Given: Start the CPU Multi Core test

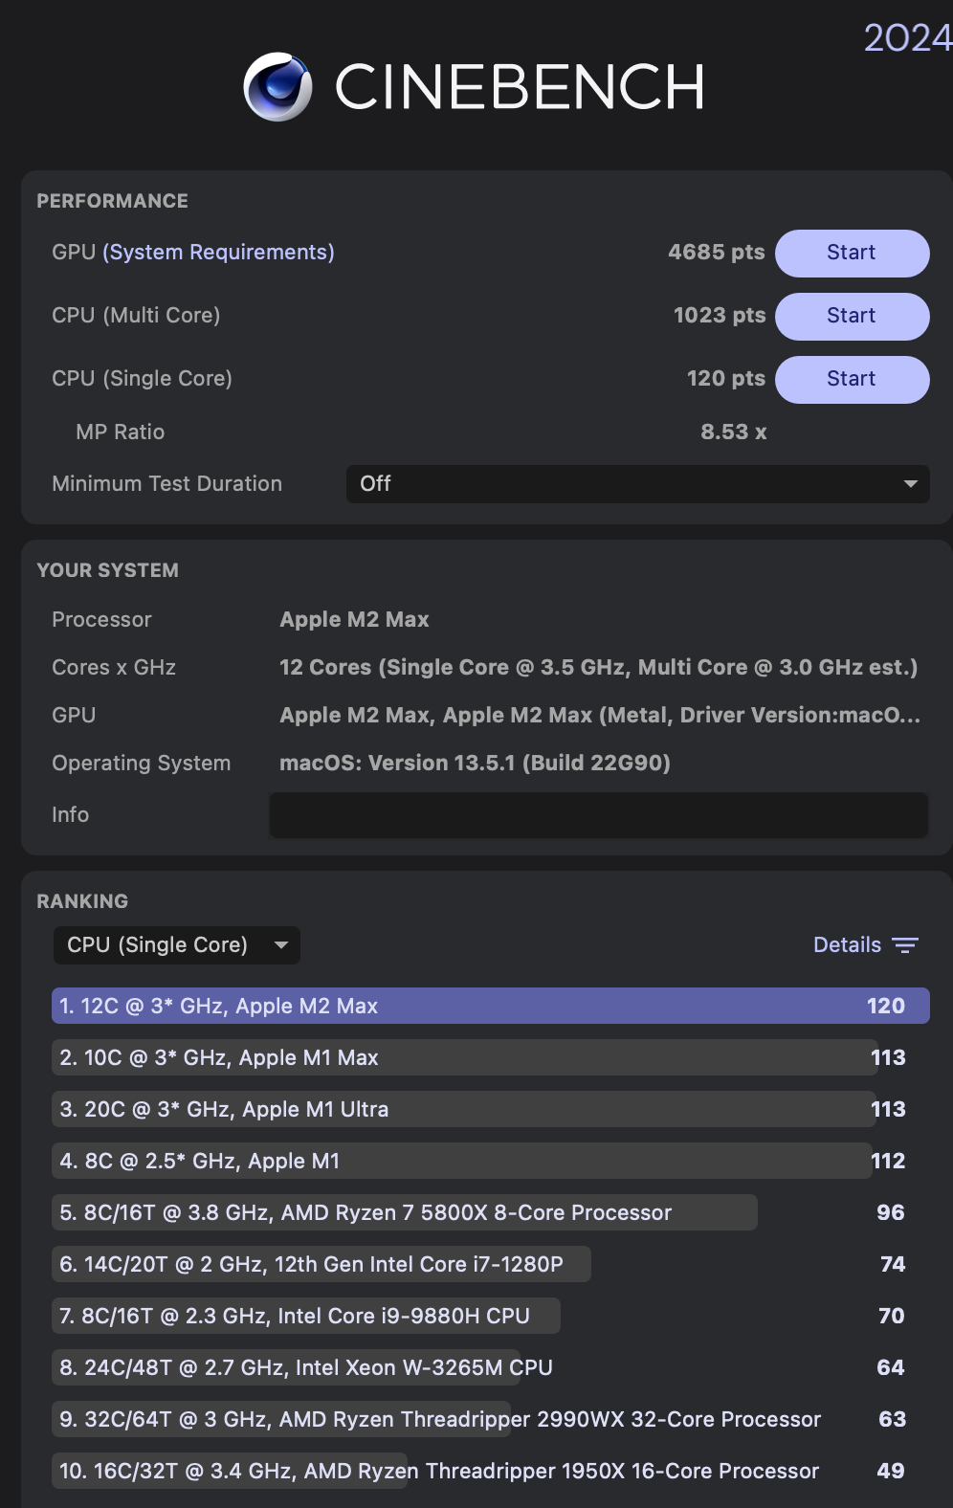Looking at the screenshot, I should point(852,316).
